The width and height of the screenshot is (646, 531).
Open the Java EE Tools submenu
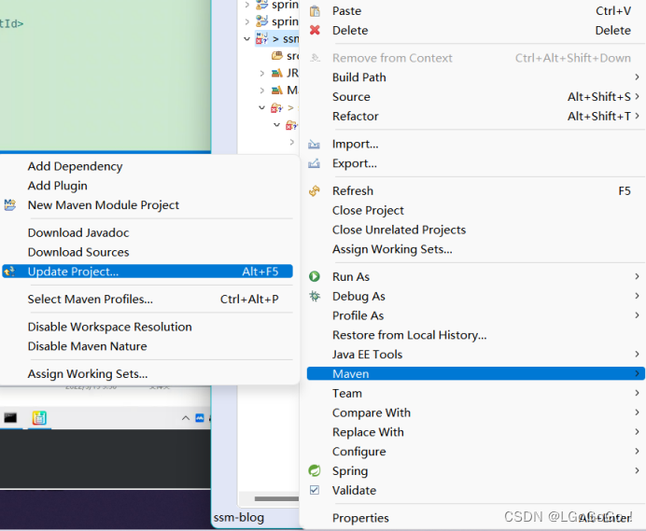pos(476,354)
